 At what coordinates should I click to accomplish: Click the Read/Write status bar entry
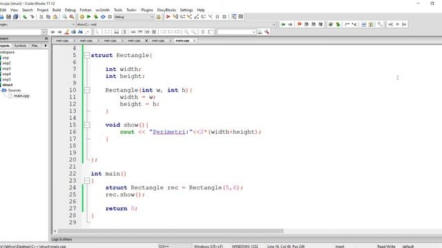tap(386, 247)
